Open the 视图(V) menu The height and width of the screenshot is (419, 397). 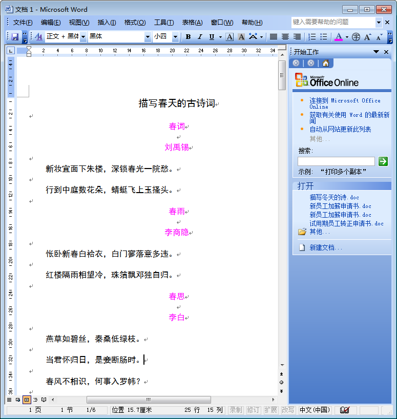tap(79, 23)
